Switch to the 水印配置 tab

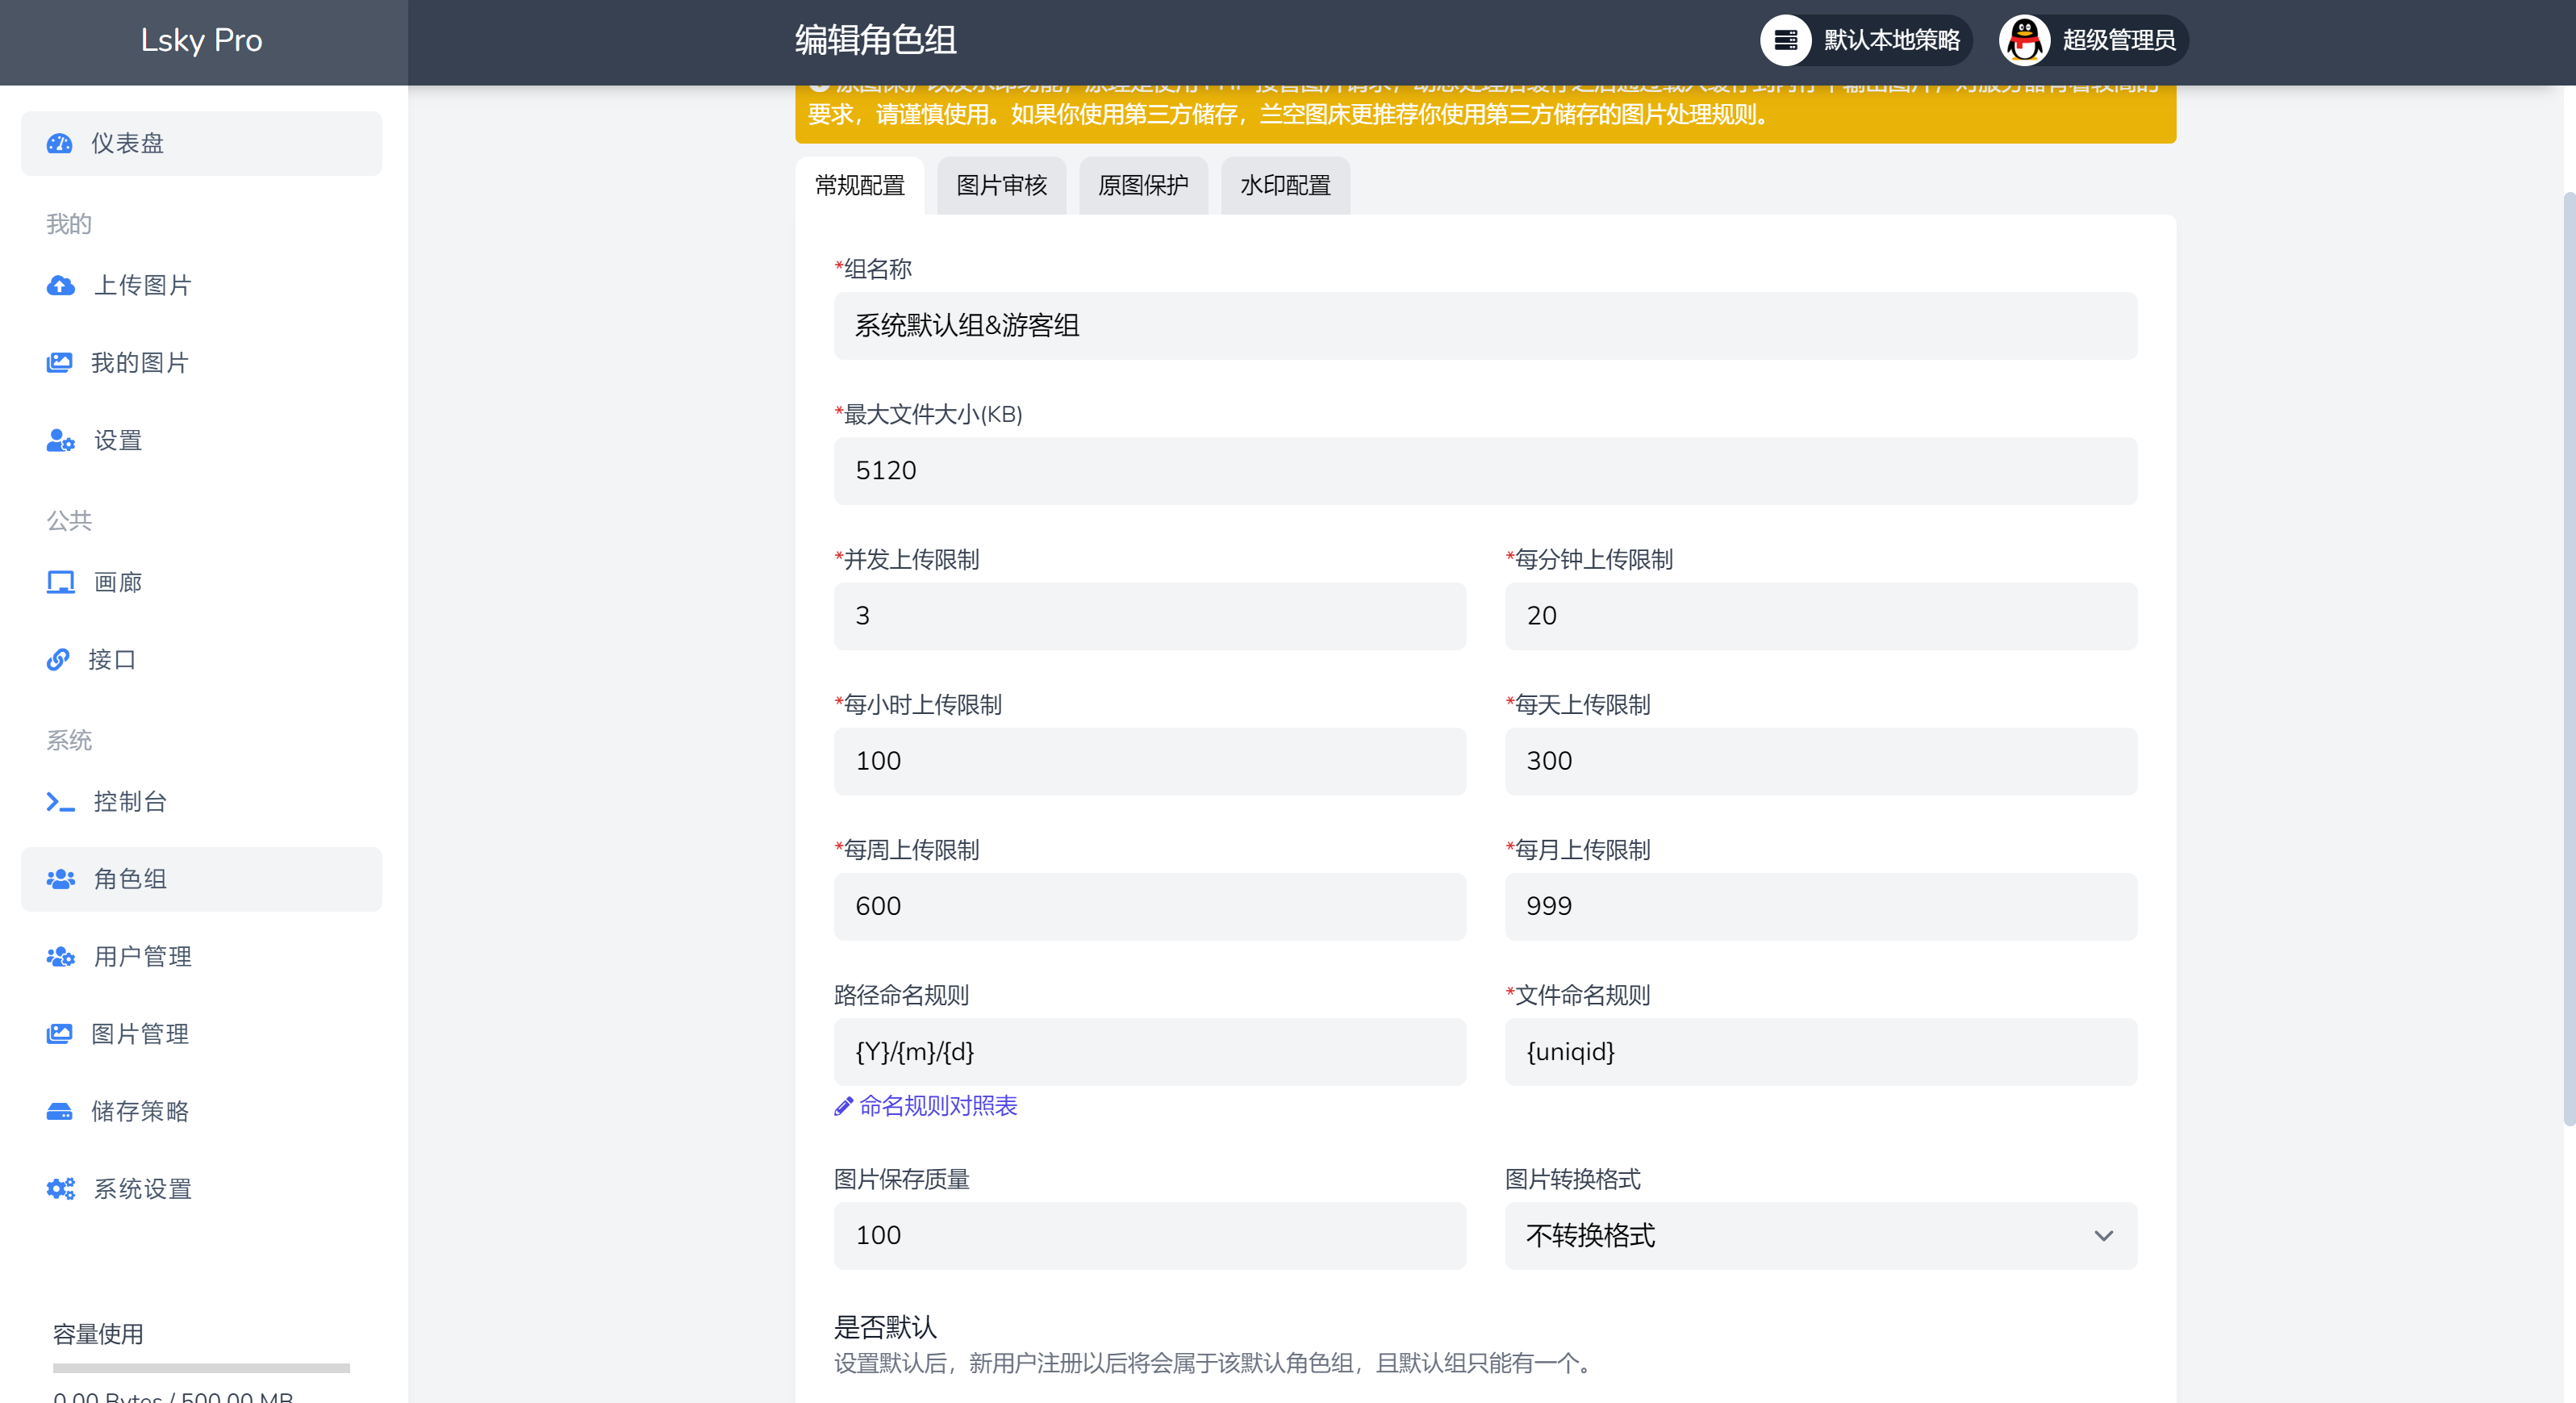[1285, 185]
